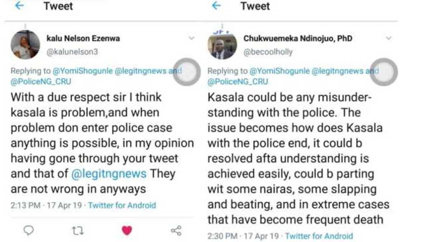Open @legitngnews mention in kalu's tweet text
423x242 pixels.
coord(109,174)
